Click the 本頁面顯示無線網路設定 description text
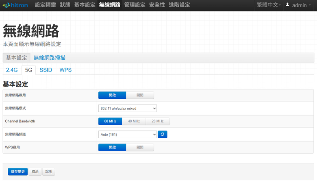317x185 pixels. pos(32,44)
